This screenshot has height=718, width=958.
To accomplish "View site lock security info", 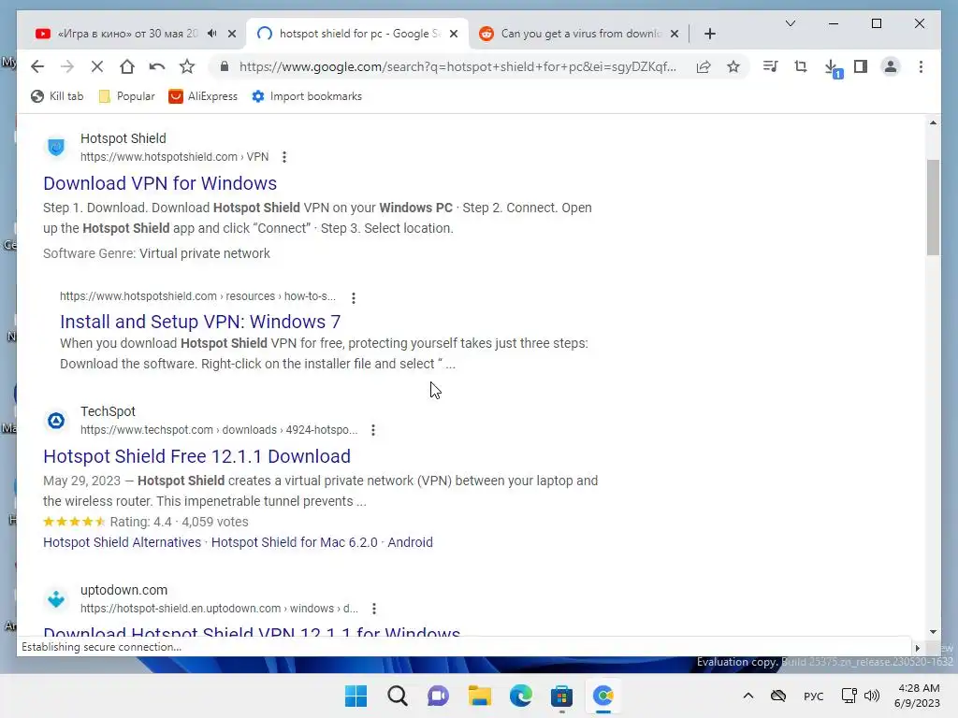I will [225, 66].
